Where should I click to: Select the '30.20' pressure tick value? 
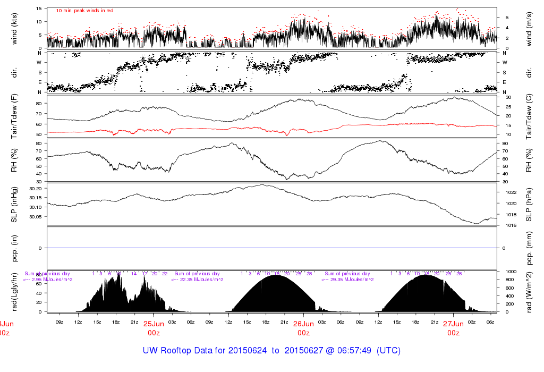click(x=36, y=189)
